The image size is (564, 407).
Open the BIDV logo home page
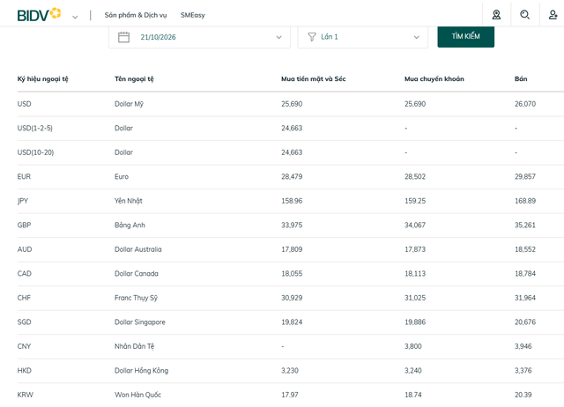(x=39, y=14)
